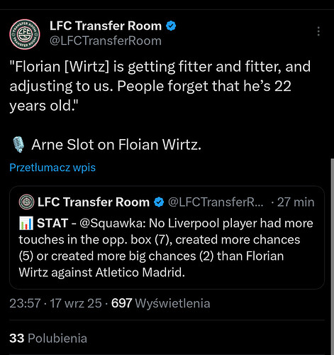
Task: Click the @Squawka mention in the quoted post
Action: (113, 223)
